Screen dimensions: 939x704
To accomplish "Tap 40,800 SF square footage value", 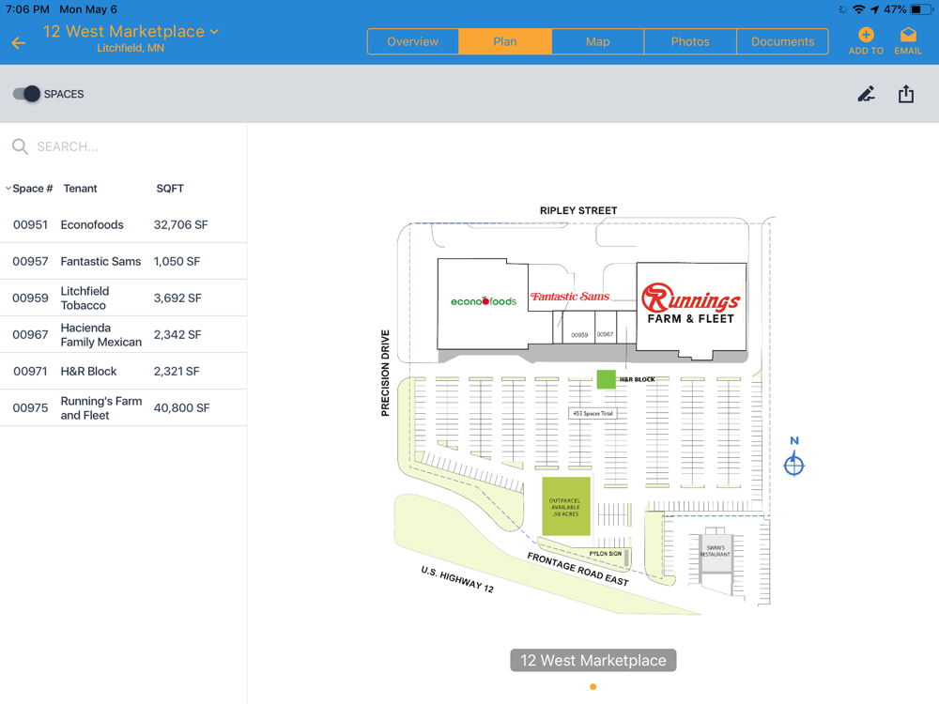I will pos(181,407).
